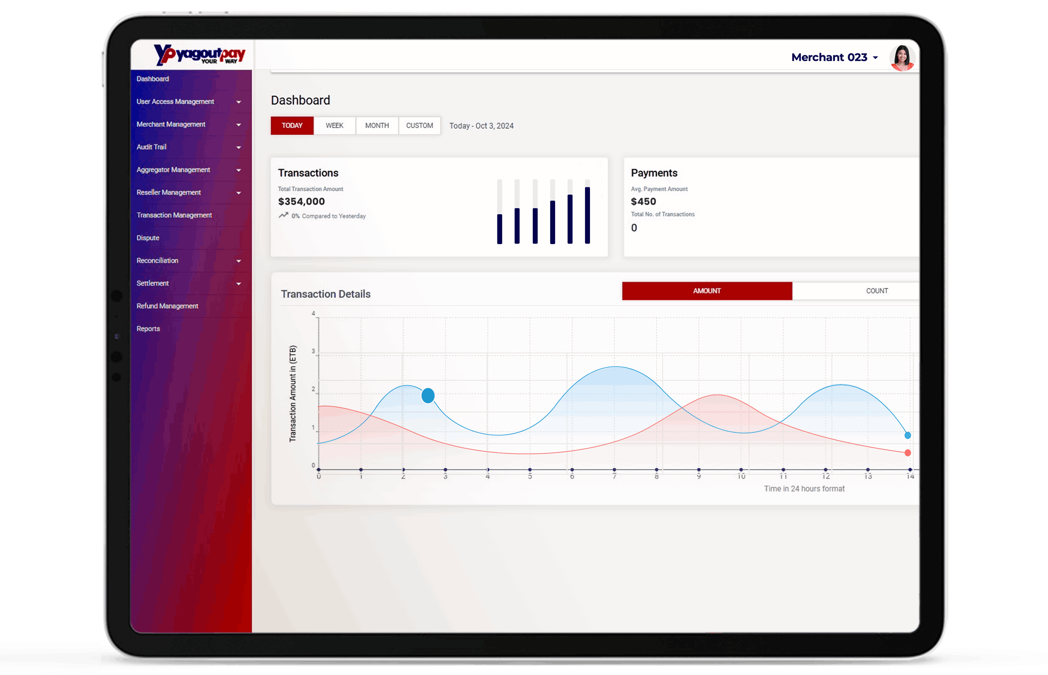Image resolution: width=1048 pixels, height=675 pixels.
Task: Select the Audit Trail menu item
Action: point(150,147)
